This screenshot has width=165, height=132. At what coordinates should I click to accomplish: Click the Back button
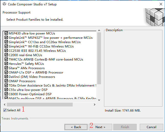click(76, 127)
